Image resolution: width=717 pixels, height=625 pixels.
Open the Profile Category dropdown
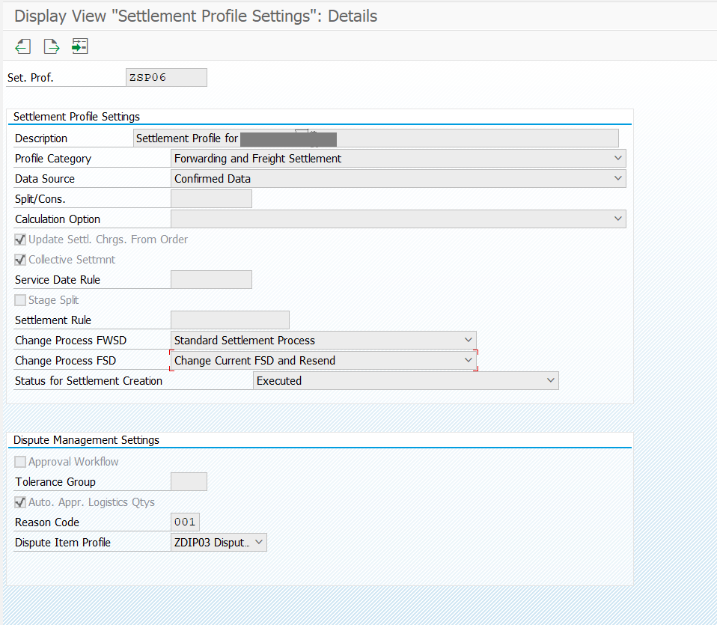click(617, 159)
